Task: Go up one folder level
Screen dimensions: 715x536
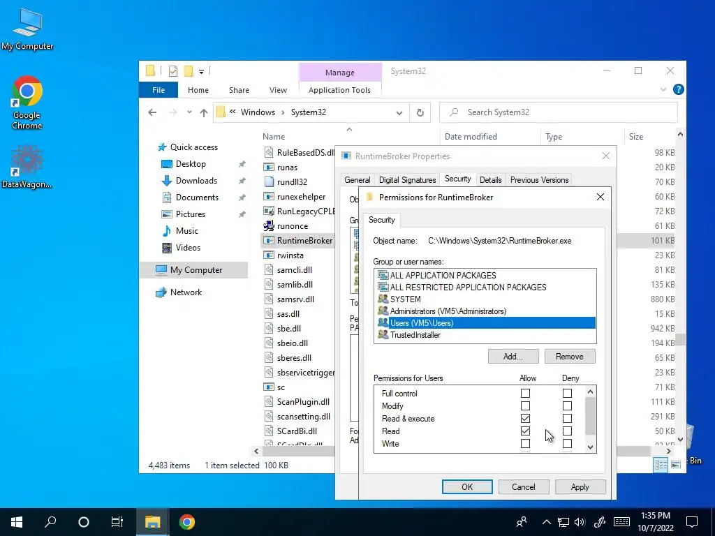Action: [204, 112]
